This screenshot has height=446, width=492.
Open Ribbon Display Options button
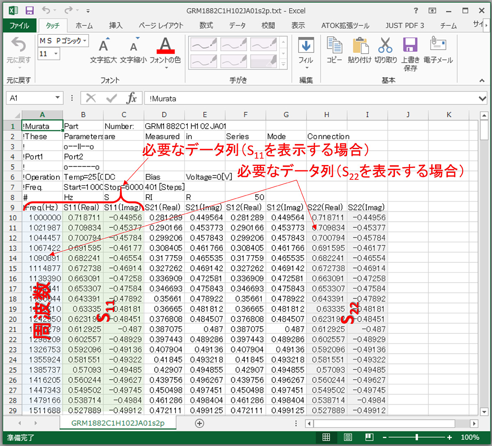pos(432,11)
